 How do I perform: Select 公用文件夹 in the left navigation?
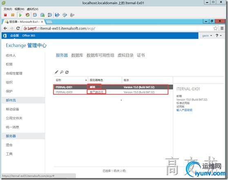(x=14, y=118)
